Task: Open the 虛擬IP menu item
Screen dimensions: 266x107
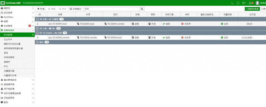Action: pos(17,62)
